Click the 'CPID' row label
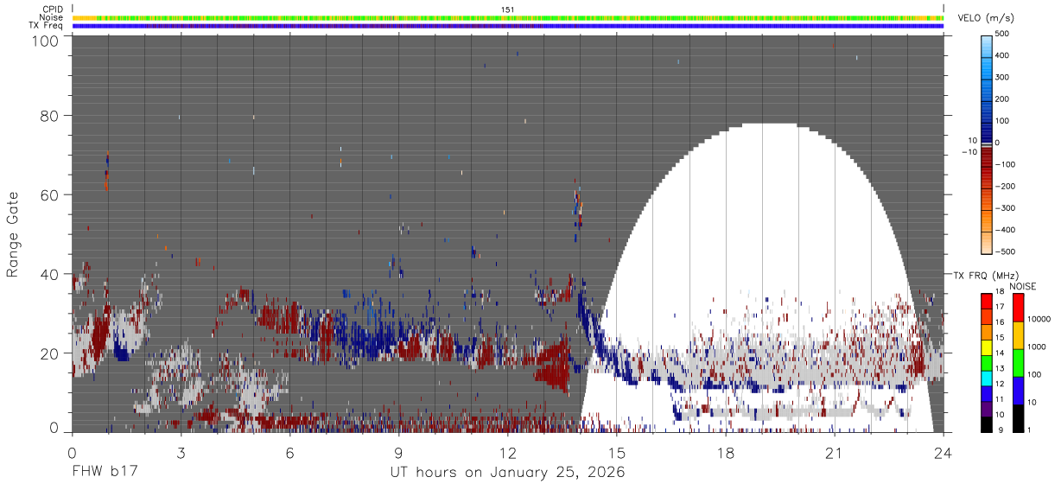Image resolution: width=1061 pixels, height=490 pixels. tap(53, 9)
